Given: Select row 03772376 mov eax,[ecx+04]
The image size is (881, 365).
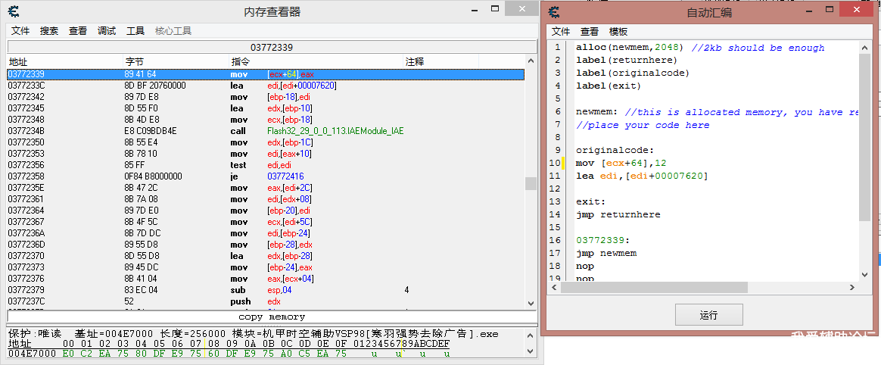Looking at the screenshot, I should click(266, 279).
